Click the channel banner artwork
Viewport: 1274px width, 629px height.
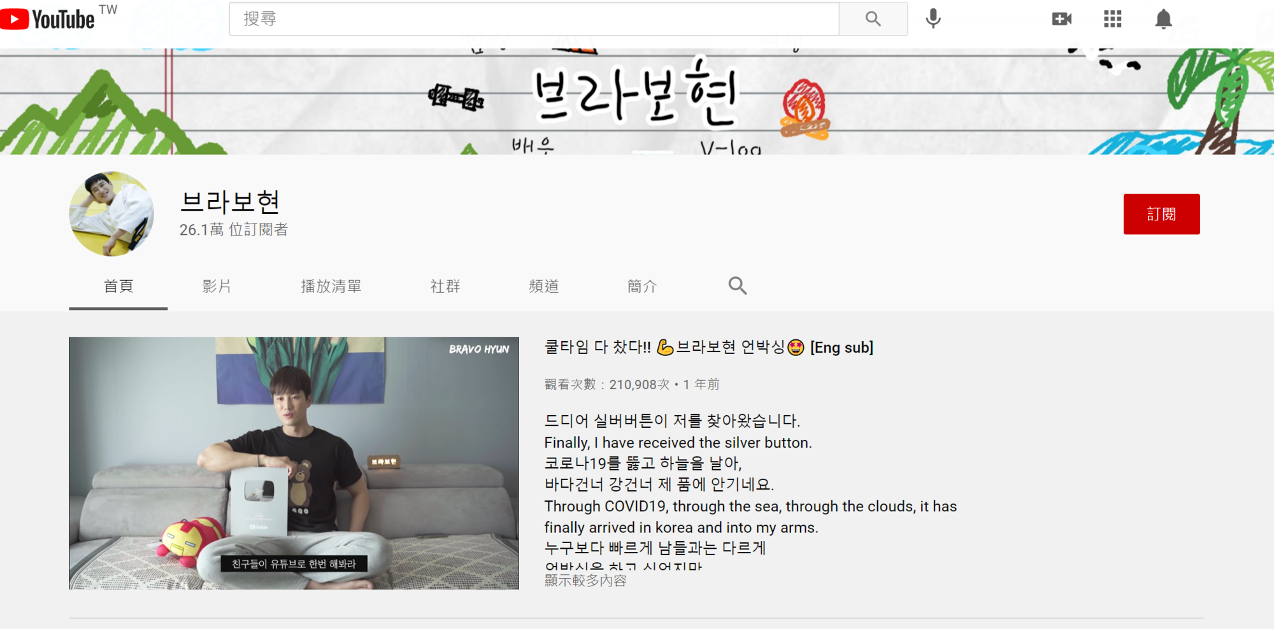point(637,101)
